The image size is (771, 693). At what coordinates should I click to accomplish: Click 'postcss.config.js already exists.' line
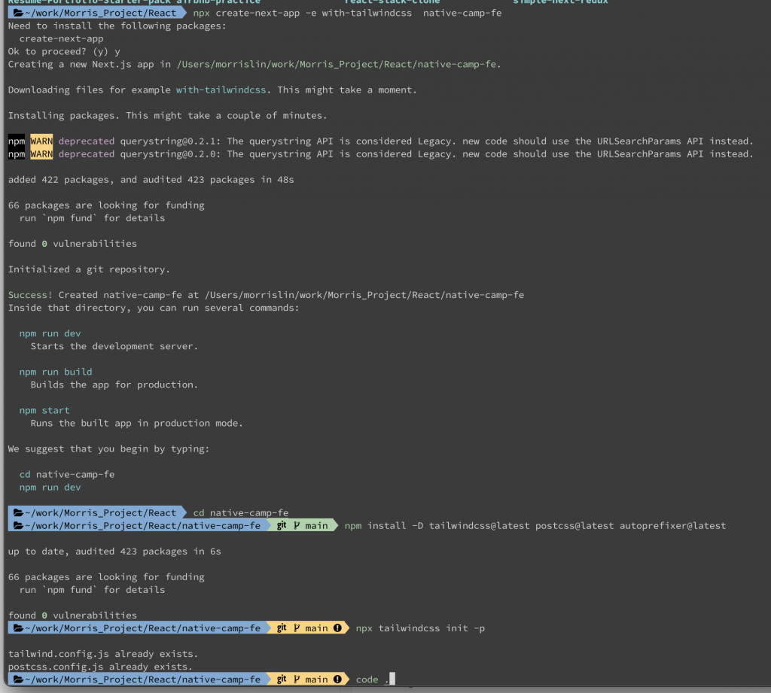tap(100, 667)
